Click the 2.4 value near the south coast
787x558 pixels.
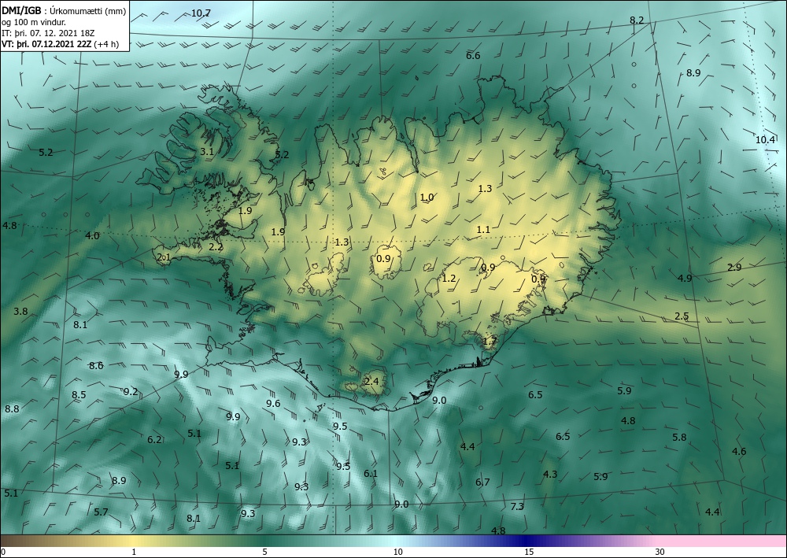click(x=371, y=382)
